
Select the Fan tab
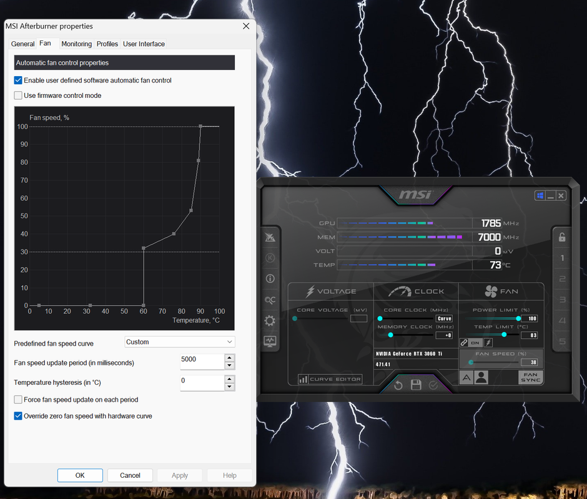pyautogui.click(x=46, y=43)
